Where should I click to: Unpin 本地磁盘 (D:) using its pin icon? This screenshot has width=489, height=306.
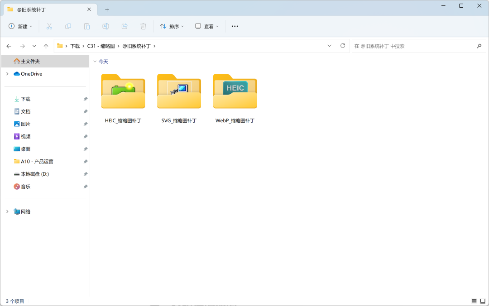click(x=86, y=174)
